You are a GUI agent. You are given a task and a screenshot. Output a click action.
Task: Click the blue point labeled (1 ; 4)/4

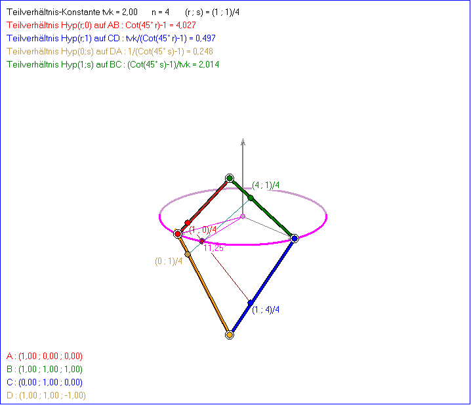coord(251,303)
